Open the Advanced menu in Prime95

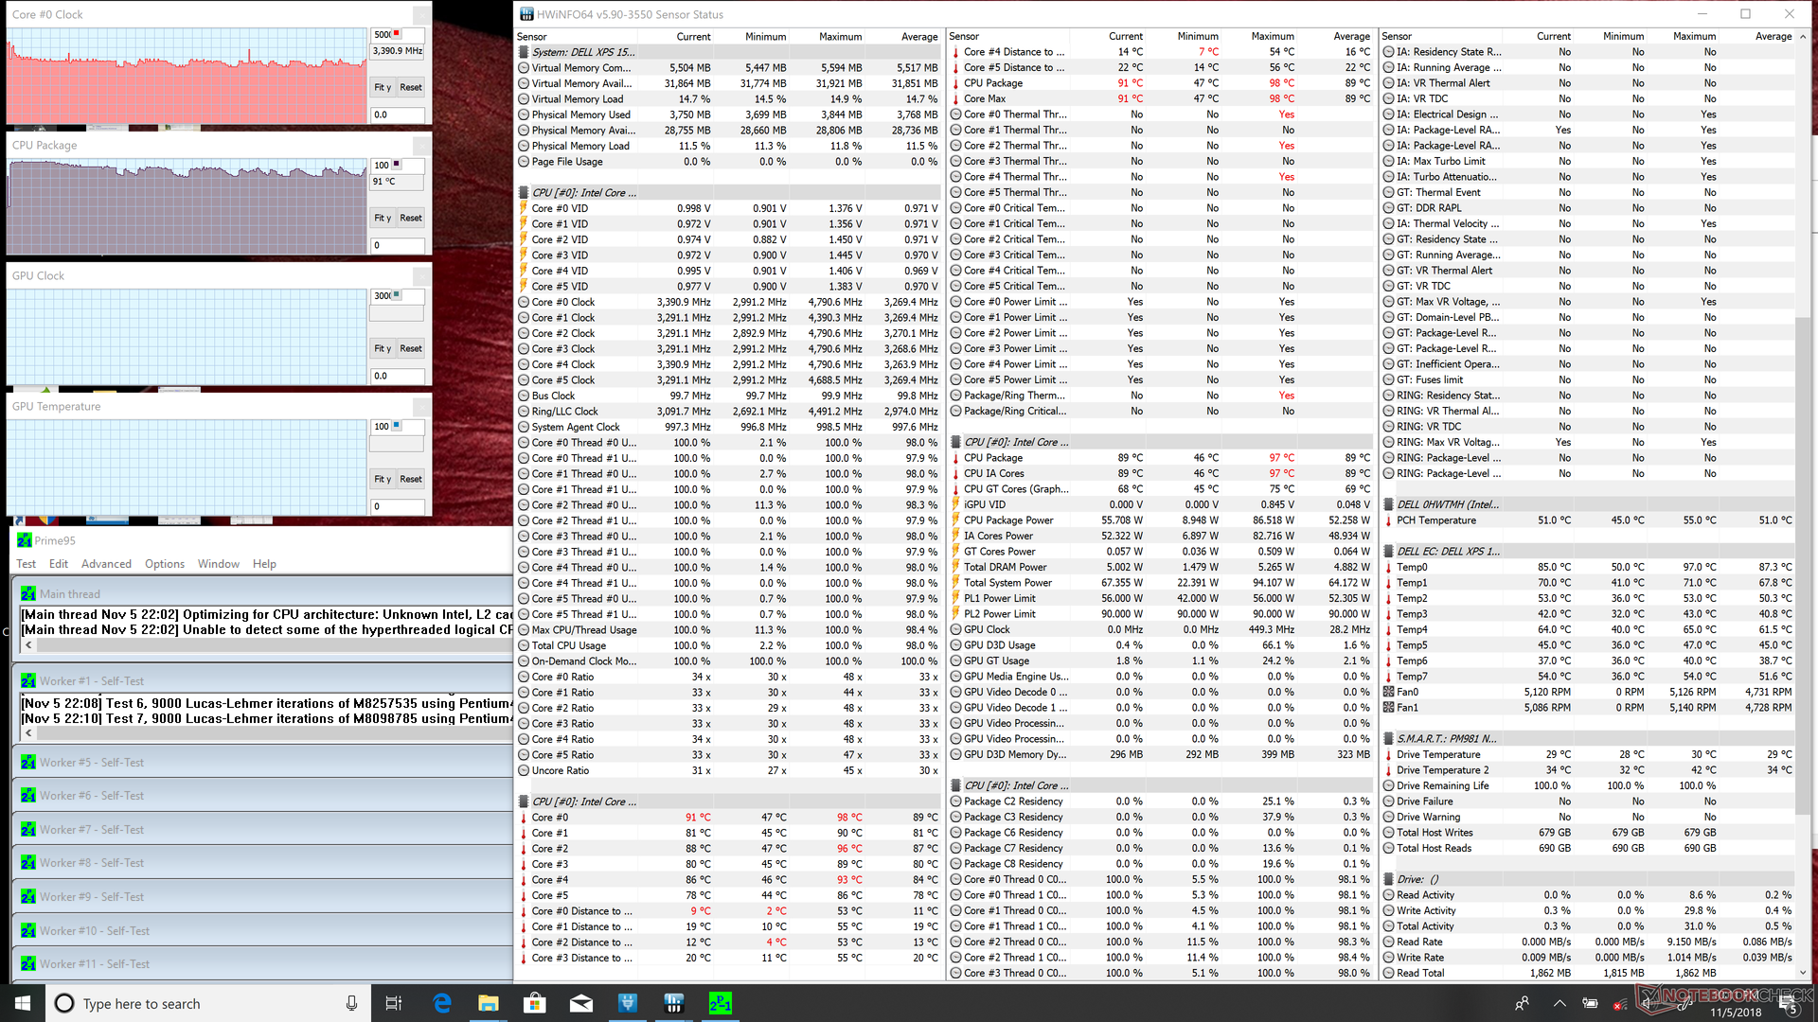click(x=106, y=564)
